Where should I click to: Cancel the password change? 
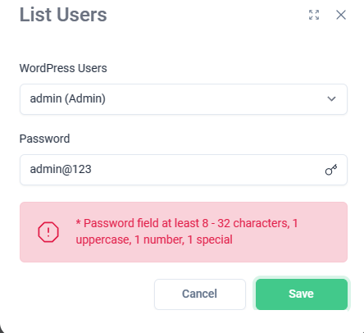pos(200,294)
